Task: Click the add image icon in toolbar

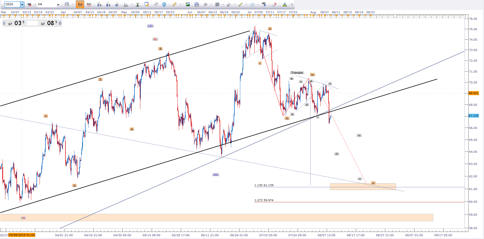Action: [188, 4]
